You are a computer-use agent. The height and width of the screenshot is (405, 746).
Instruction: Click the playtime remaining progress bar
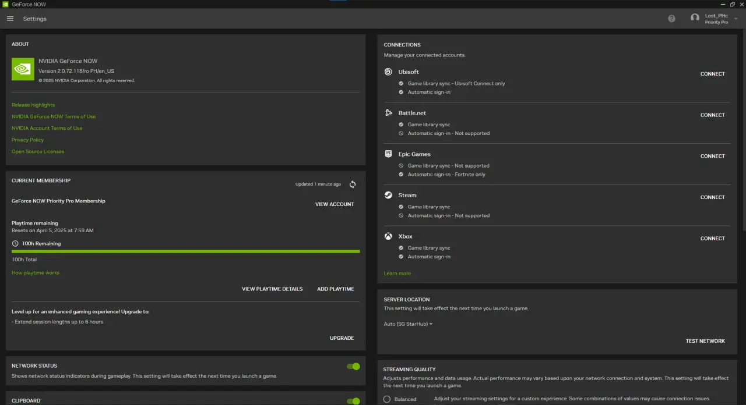[186, 251]
